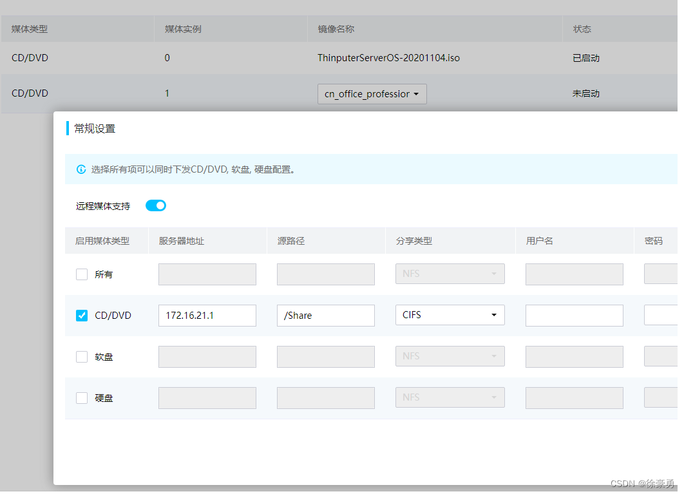Open the NFS dropdown in 软盘 row
The height and width of the screenshot is (494, 684).
(450, 356)
